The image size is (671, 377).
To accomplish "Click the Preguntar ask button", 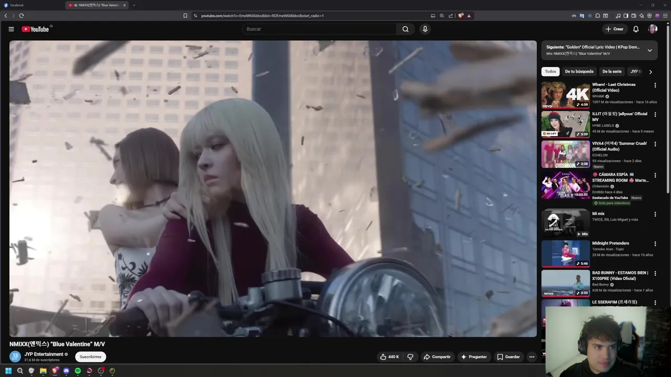I will (x=474, y=357).
